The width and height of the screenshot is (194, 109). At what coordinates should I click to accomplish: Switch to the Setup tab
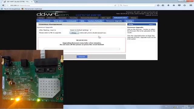[x=41, y=18]
